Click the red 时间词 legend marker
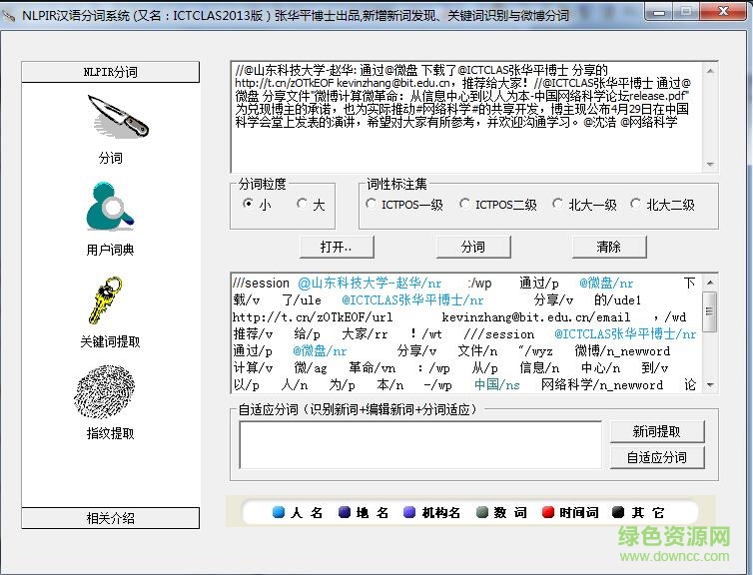The image size is (753, 575). click(547, 512)
